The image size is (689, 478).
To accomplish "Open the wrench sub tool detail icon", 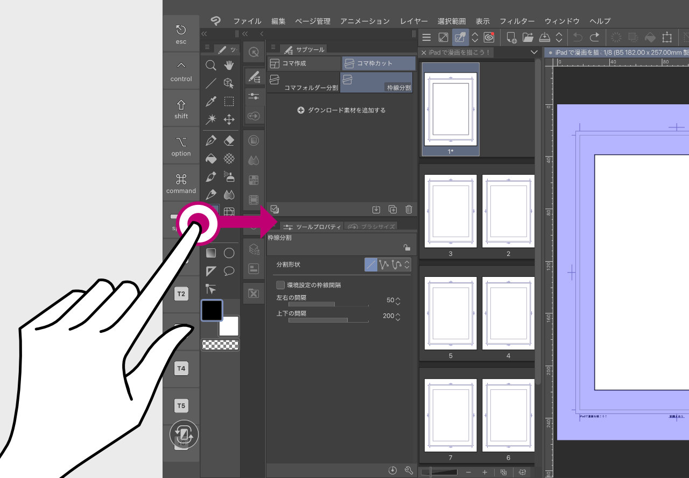I will click(x=409, y=470).
